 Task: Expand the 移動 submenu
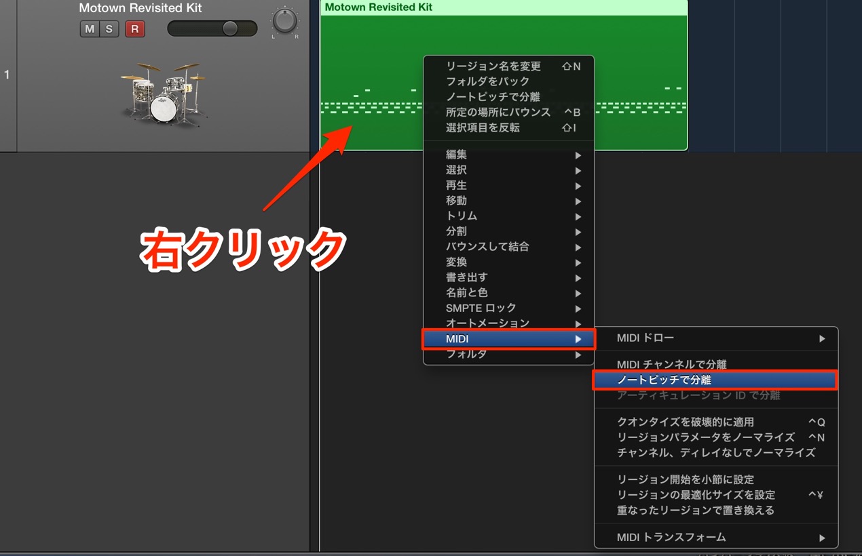click(509, 201)
